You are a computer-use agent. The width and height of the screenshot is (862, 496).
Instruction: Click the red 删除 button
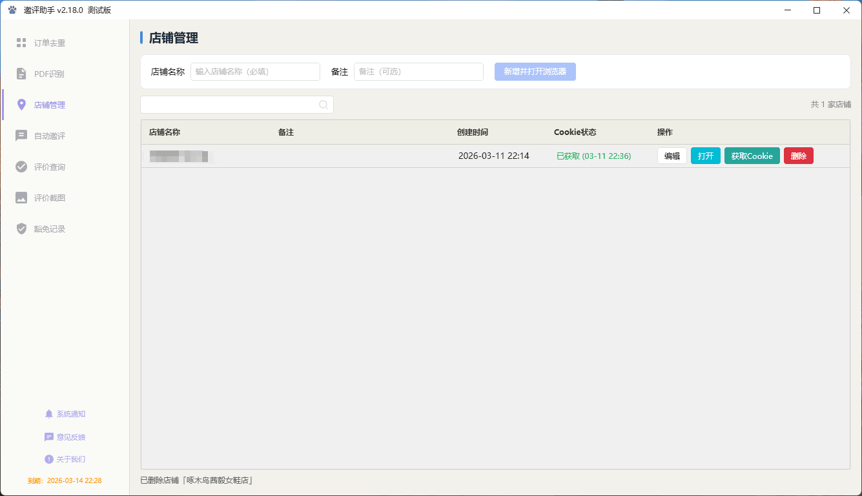[x=799, y=156]
